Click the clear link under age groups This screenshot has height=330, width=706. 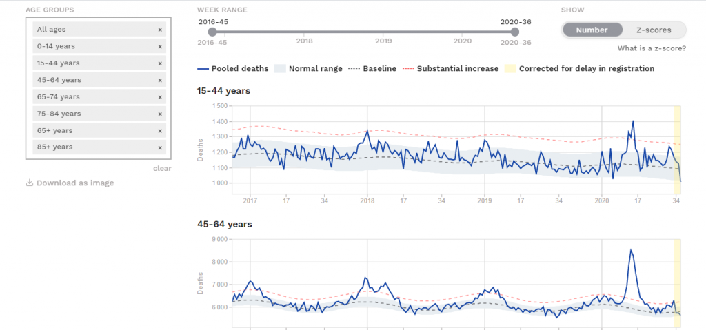click(162, 169)
